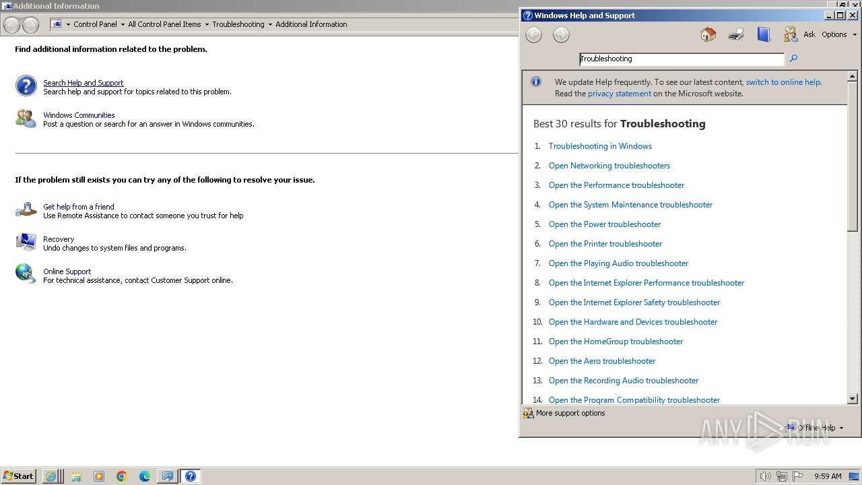The width and height of the screenshot is (862, 485).
Task: Click the info icon in update banner
Action: [536, 82]
